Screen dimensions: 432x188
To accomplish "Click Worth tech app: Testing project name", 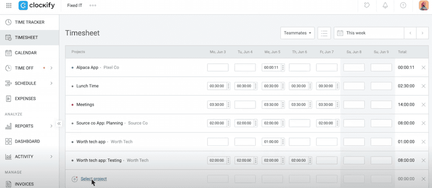I will (99, 160).
